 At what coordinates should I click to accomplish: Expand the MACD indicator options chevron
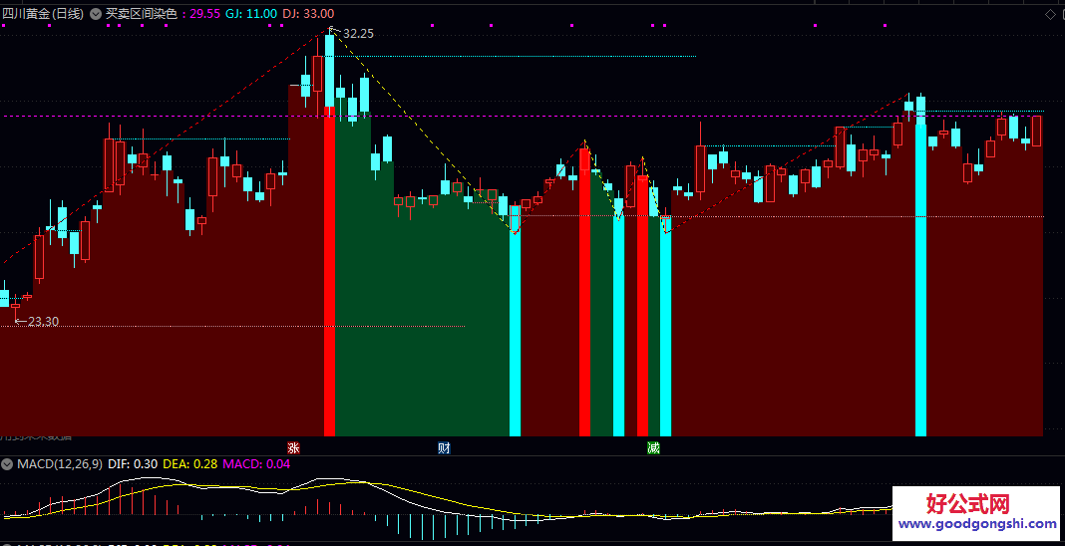(7, 464)
